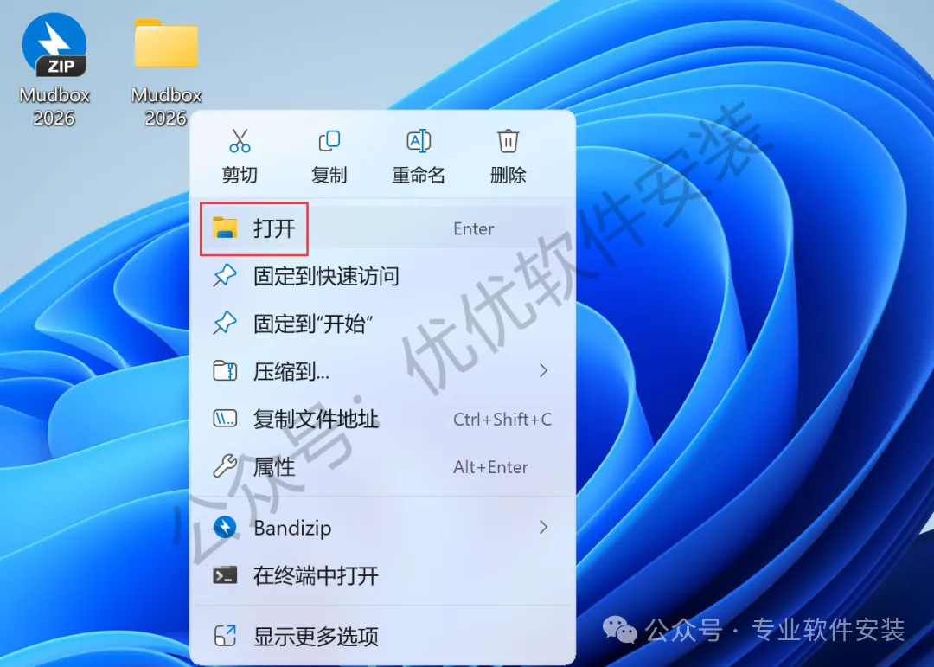Click the 压缩到... menu item label
The image size is (934, 667).
tap(291, 372)
